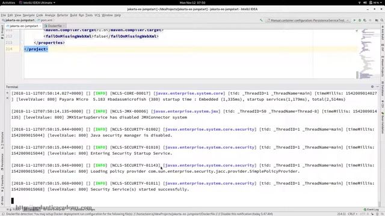Add a new terminal session with plus
385x216 pixels.
coord(7,93)
